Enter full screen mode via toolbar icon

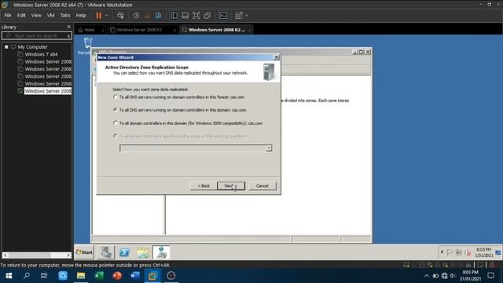[196, 16]
